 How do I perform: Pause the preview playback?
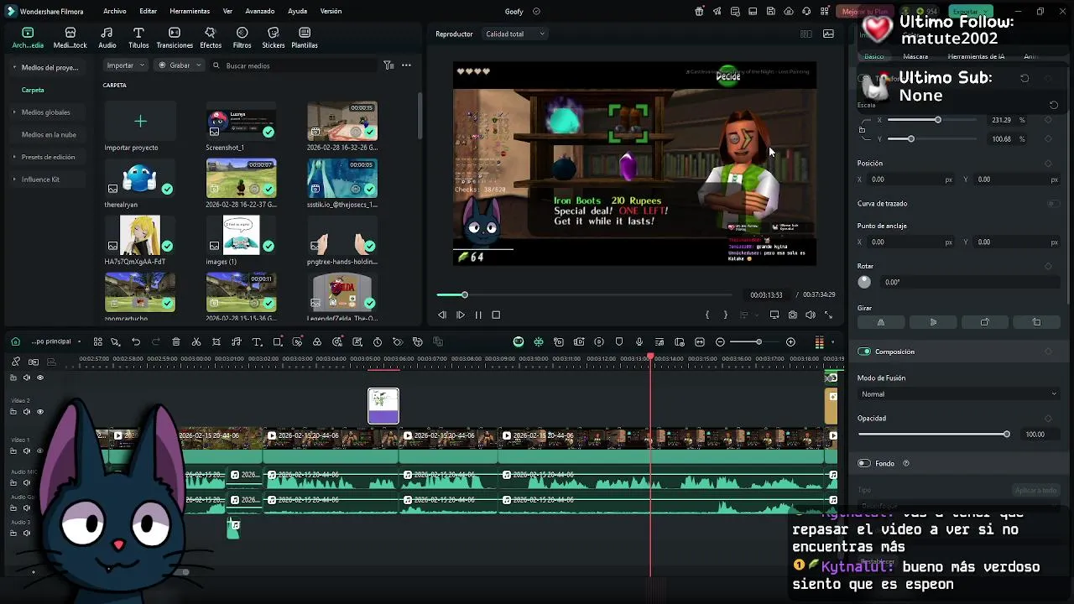pos(478,315)
